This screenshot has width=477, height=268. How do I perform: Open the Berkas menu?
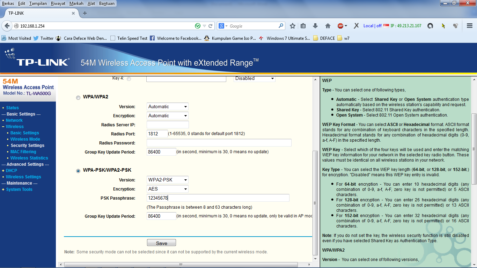pos(8,3)
